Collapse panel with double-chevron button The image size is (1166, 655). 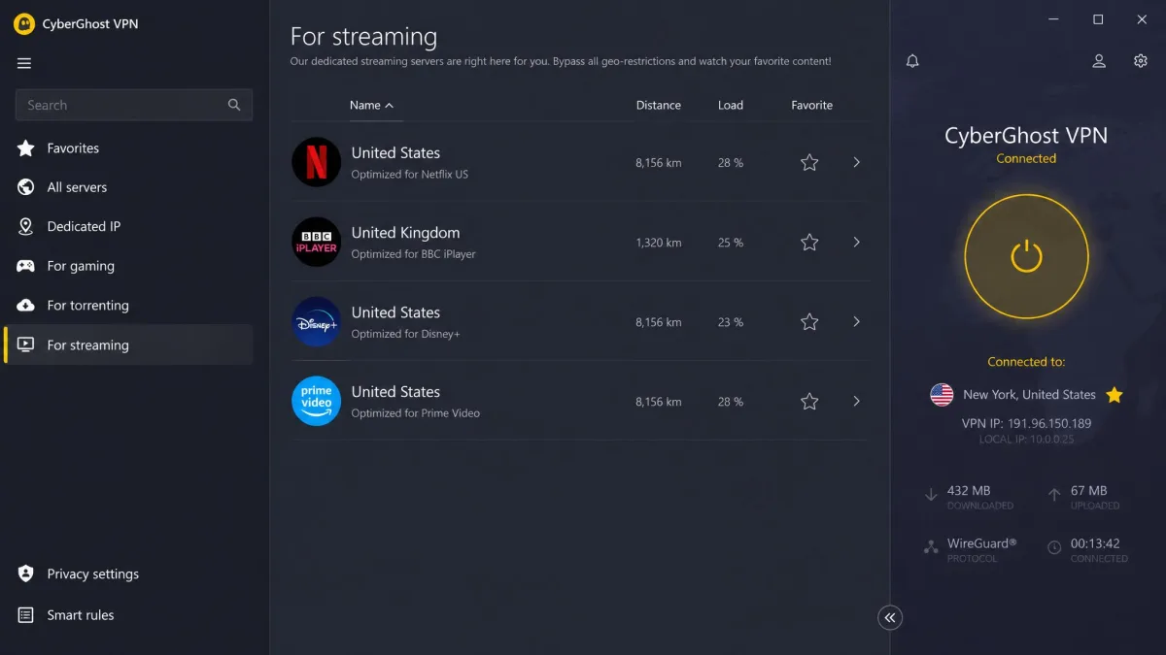(x=890, y=617)
